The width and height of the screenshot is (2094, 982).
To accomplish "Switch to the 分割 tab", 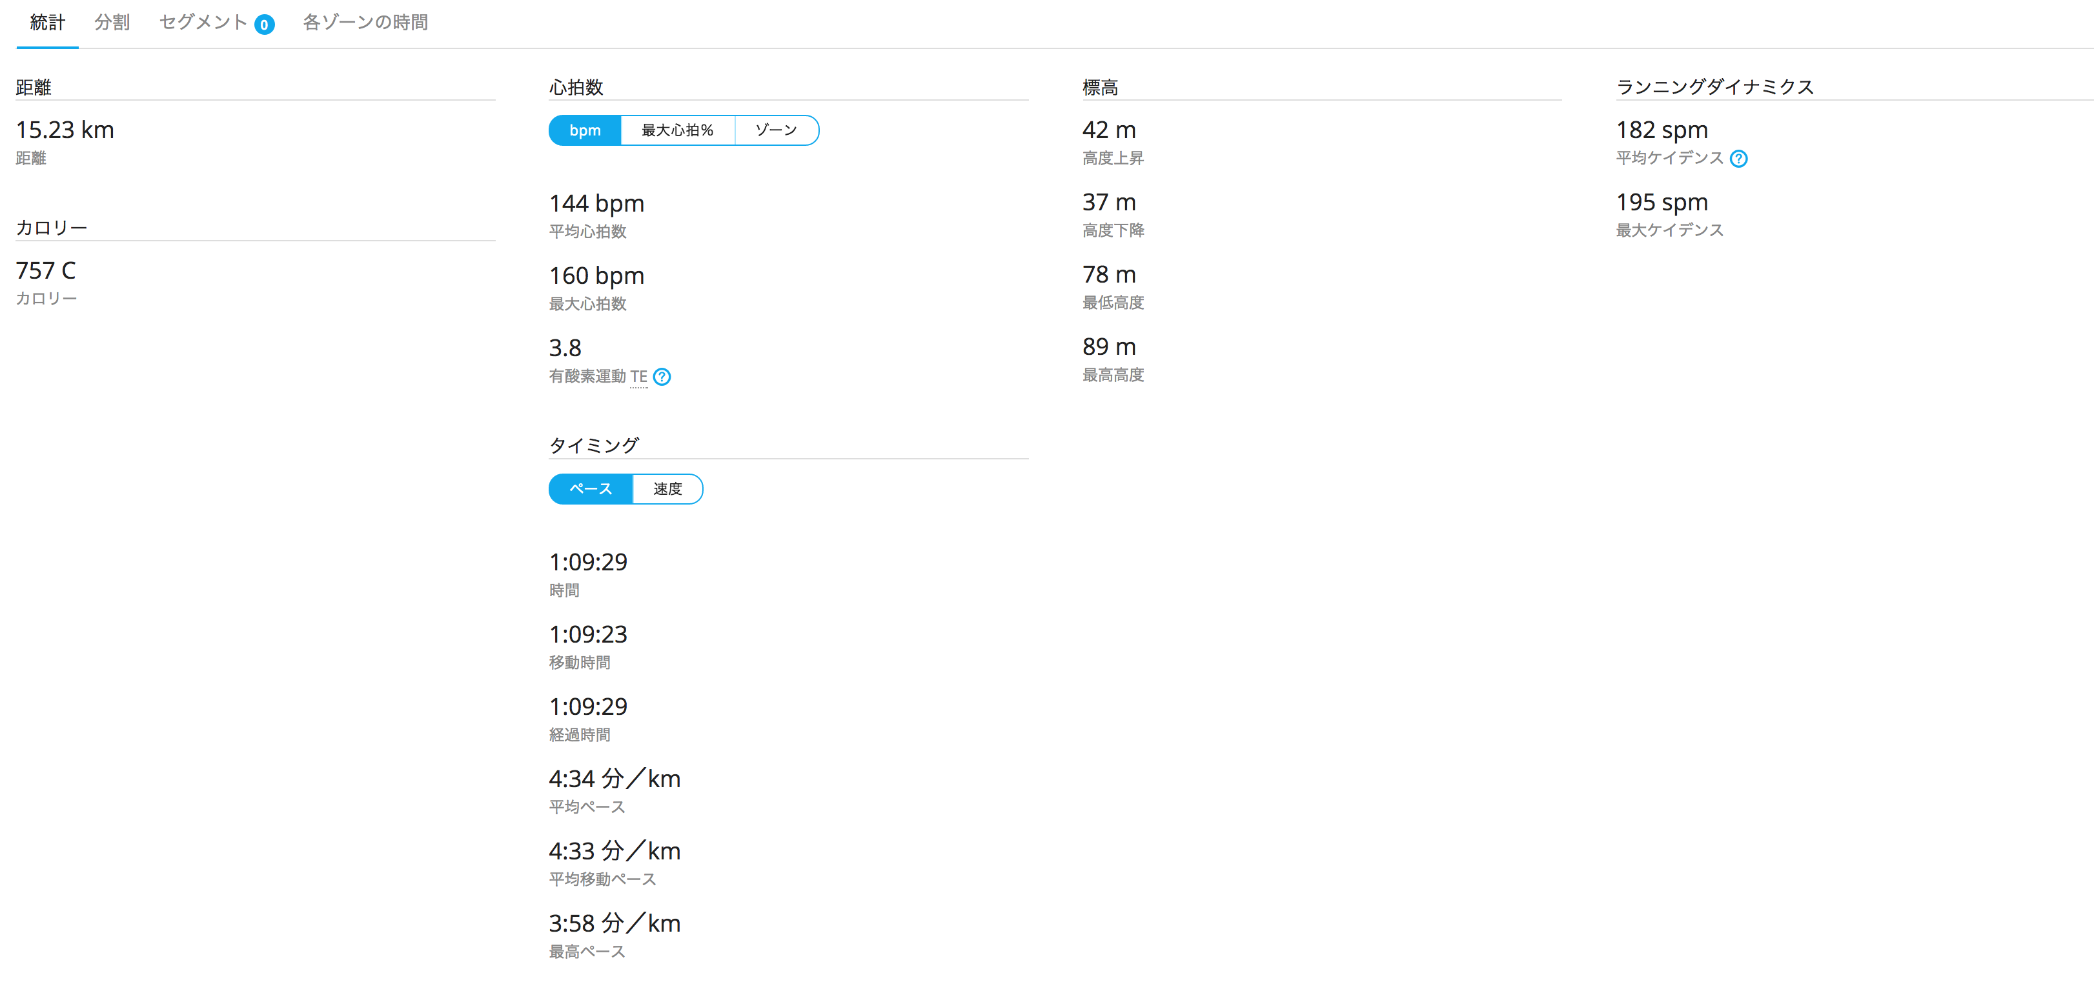I will point(112,23).
